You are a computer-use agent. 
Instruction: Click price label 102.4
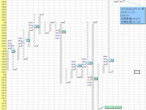(4, 90)
